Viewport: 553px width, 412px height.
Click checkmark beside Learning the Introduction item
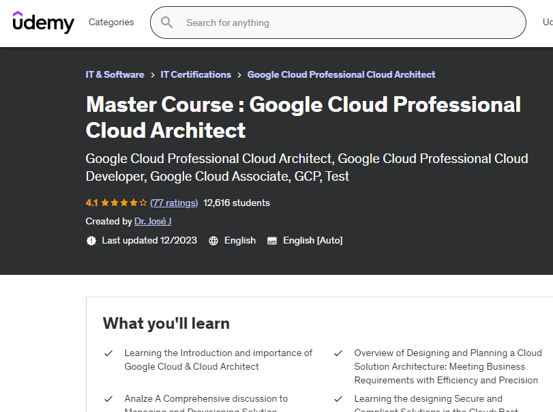coord(108,353)
